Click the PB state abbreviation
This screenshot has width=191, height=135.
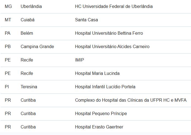click(8, 46)
